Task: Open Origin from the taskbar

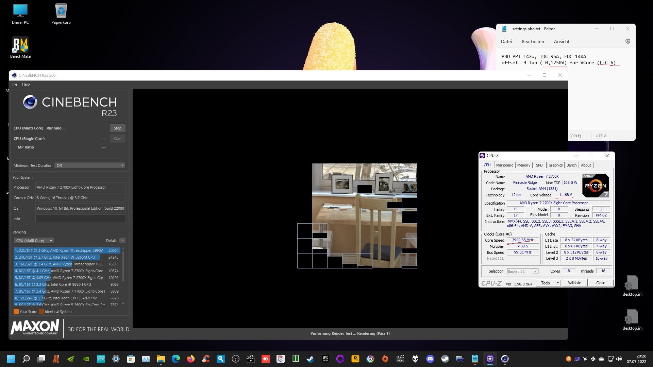Action: 385,359
